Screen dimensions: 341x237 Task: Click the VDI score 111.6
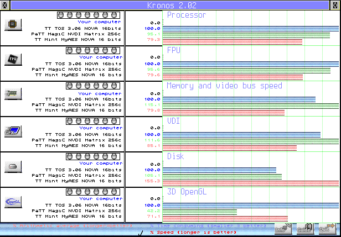152,140
